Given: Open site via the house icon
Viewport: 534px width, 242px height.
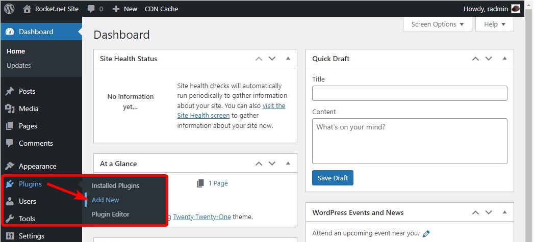Looking at the screenshot, I should click(x=27, y=9).
